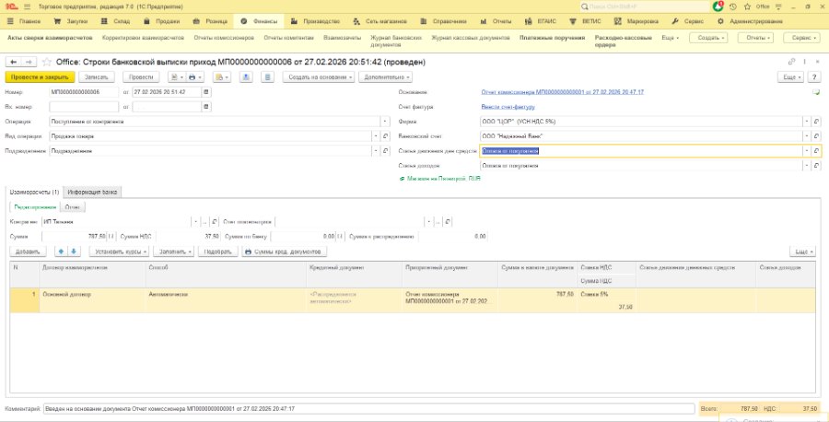The image size is (829, 422).
Task: Open calendar picker for document date
Action: pos(206,92)
